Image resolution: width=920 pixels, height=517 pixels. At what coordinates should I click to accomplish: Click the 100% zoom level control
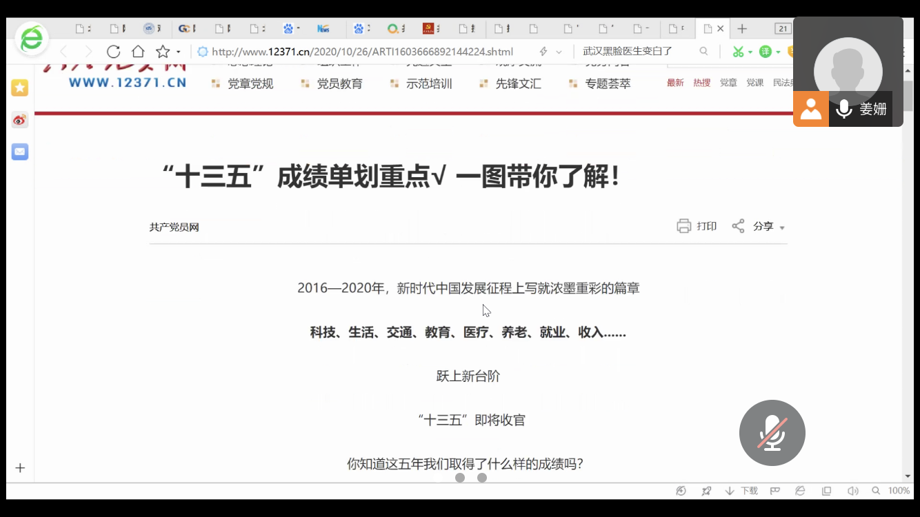click(x=898, y=491)
